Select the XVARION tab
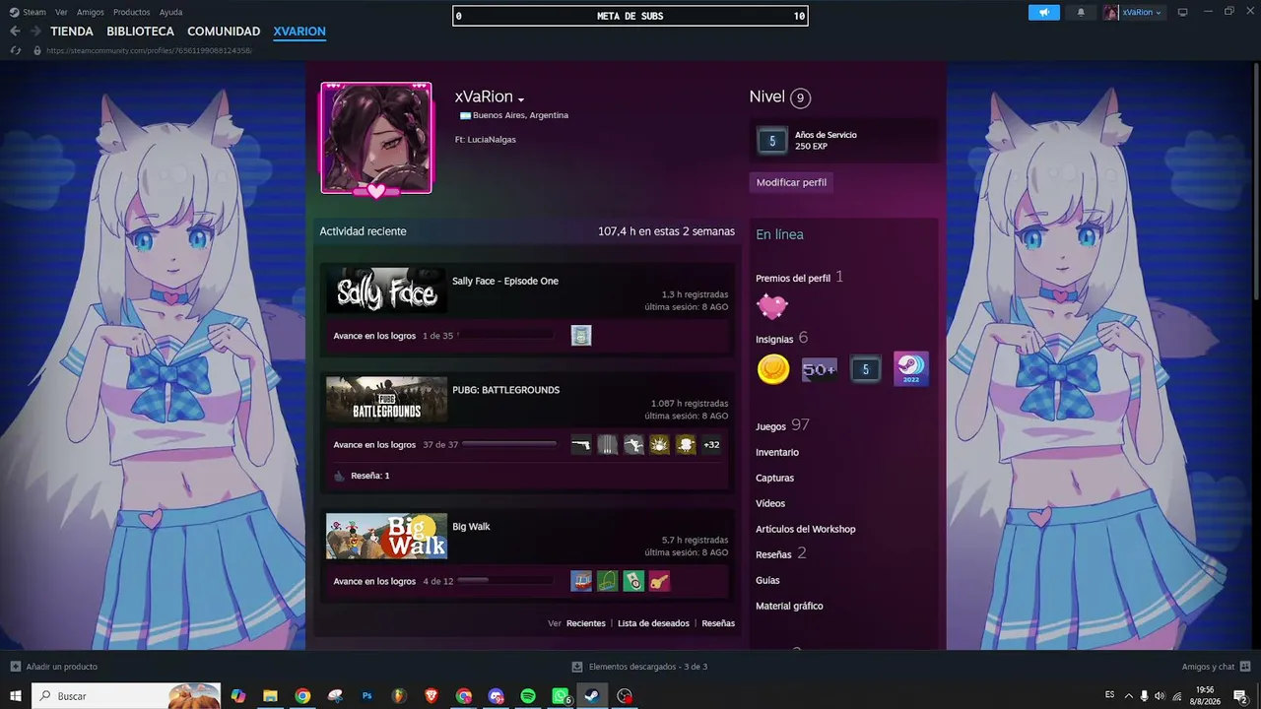 (x=299, y=32)
